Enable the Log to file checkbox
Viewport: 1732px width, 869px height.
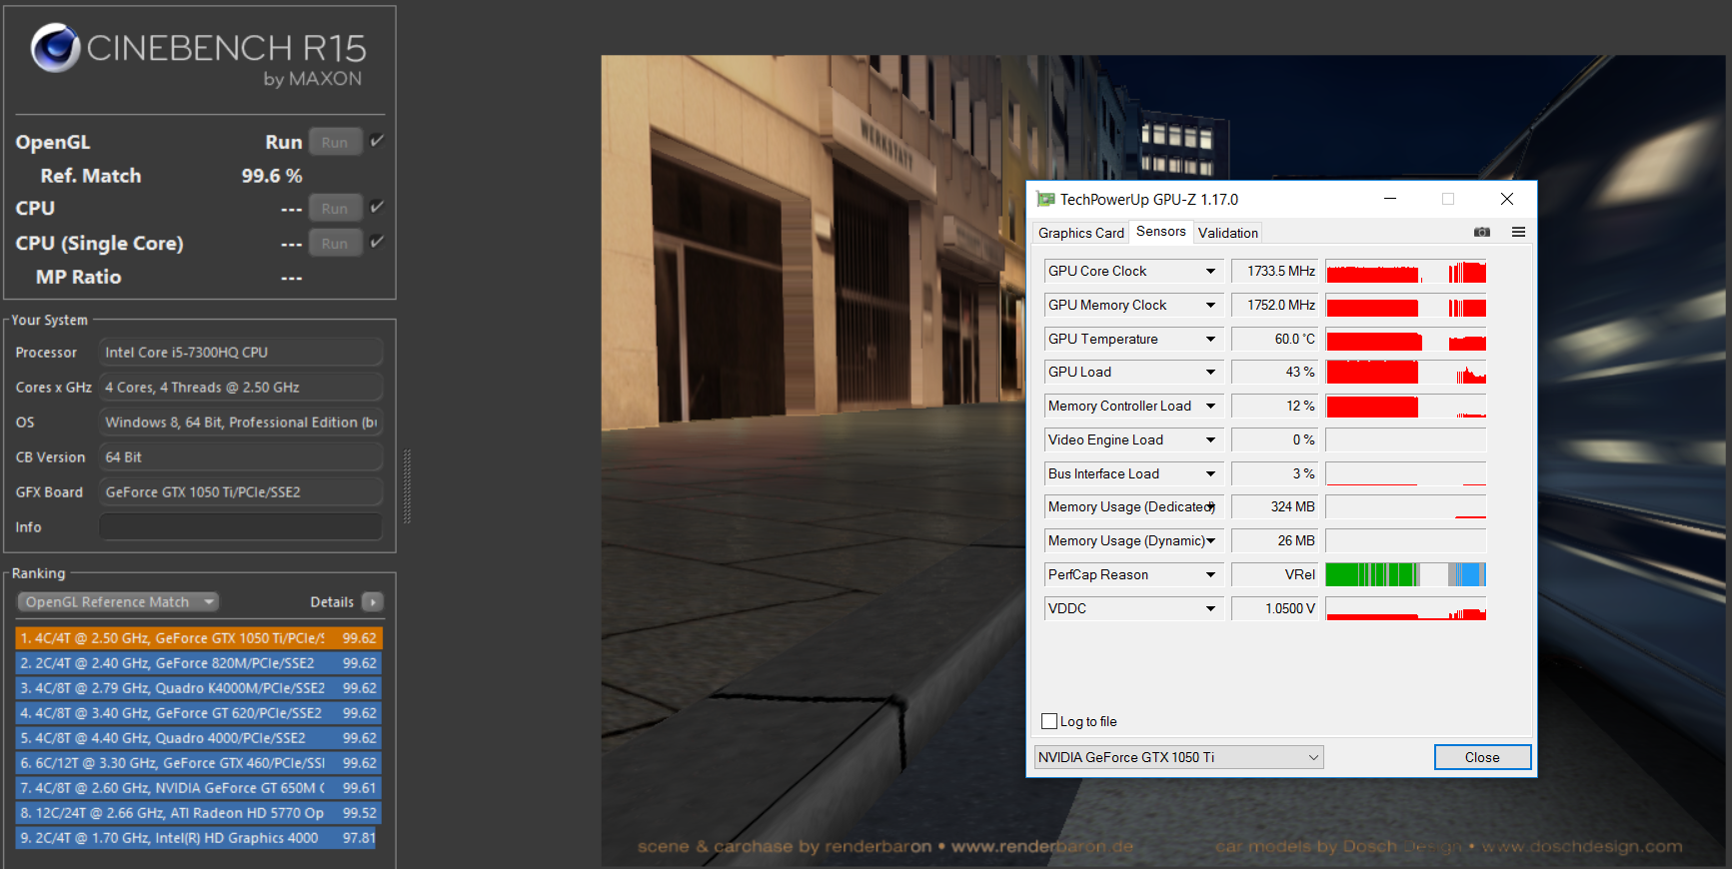[x=1049, y=721]
